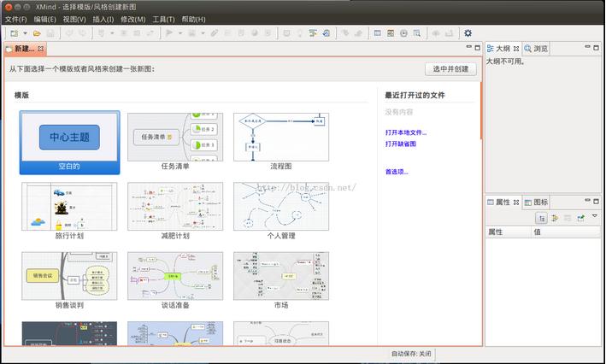606x364 pixels.
Task: Select the 谈话准备 template thumbnail
Action: coord(175,276)
